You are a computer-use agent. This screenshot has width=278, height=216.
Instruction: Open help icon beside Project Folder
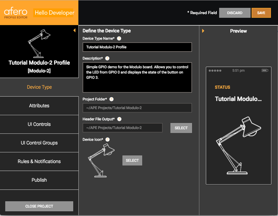(111, 99)
